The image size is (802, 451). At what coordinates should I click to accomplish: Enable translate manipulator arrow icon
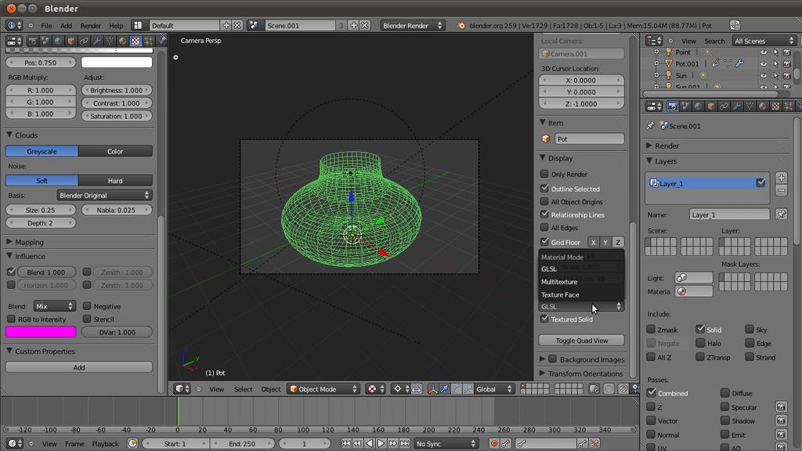[x=445, y=389]
